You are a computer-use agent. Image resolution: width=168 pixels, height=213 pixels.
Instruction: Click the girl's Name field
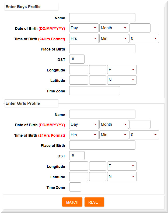[x=102, y=114]
